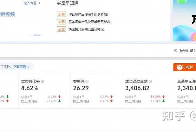Screen dimensions: 196x131
Task: Open the 进入专区 link
Action: (x=30, y=3)
